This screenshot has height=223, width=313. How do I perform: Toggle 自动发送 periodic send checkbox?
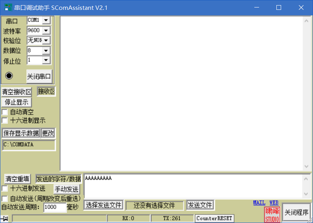pyautogui.click(x=4, y=199)
